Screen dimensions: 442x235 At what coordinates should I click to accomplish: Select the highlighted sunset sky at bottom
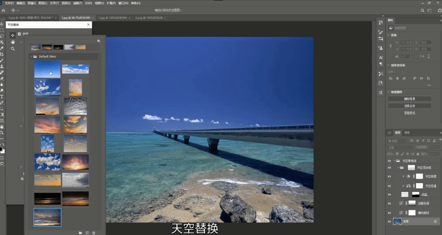(x=47, y=217)
